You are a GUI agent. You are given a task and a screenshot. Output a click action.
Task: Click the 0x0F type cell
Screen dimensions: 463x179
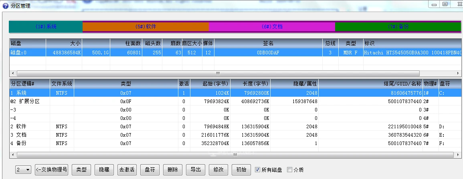pyautogui.click(x=126, y=101)
